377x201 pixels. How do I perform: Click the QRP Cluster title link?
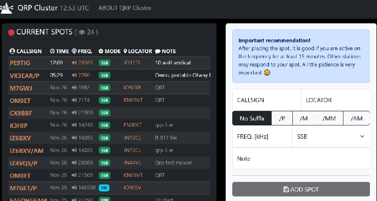pos(37,8)
